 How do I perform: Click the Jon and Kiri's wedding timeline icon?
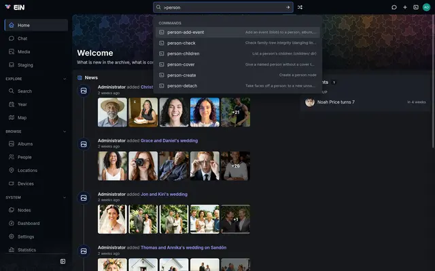click(84, 198)
